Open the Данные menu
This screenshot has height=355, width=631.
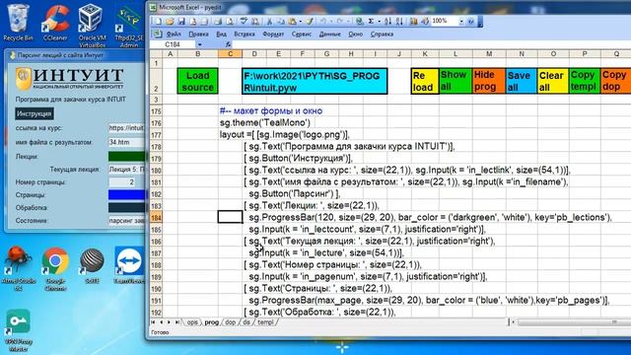[x=330, y=35]
